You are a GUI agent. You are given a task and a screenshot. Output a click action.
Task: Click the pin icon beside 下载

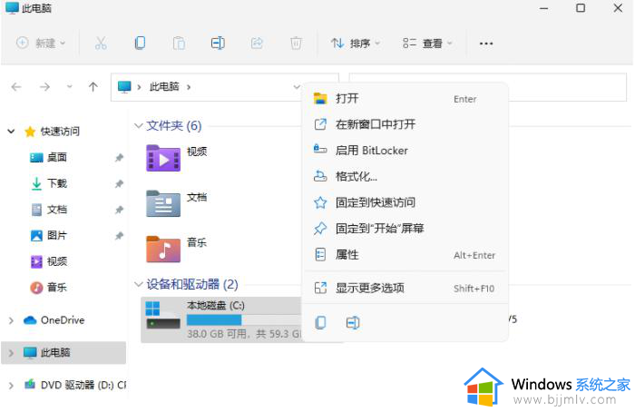click(x=119, y=184)
